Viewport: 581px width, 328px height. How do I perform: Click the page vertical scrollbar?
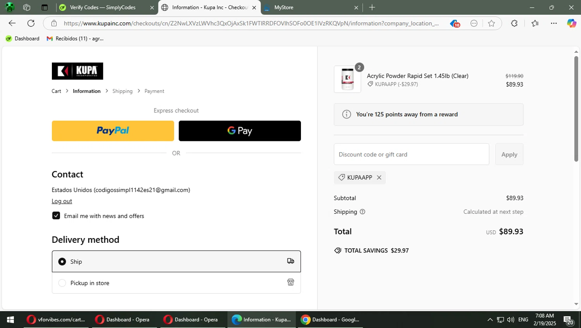[576, 108]
